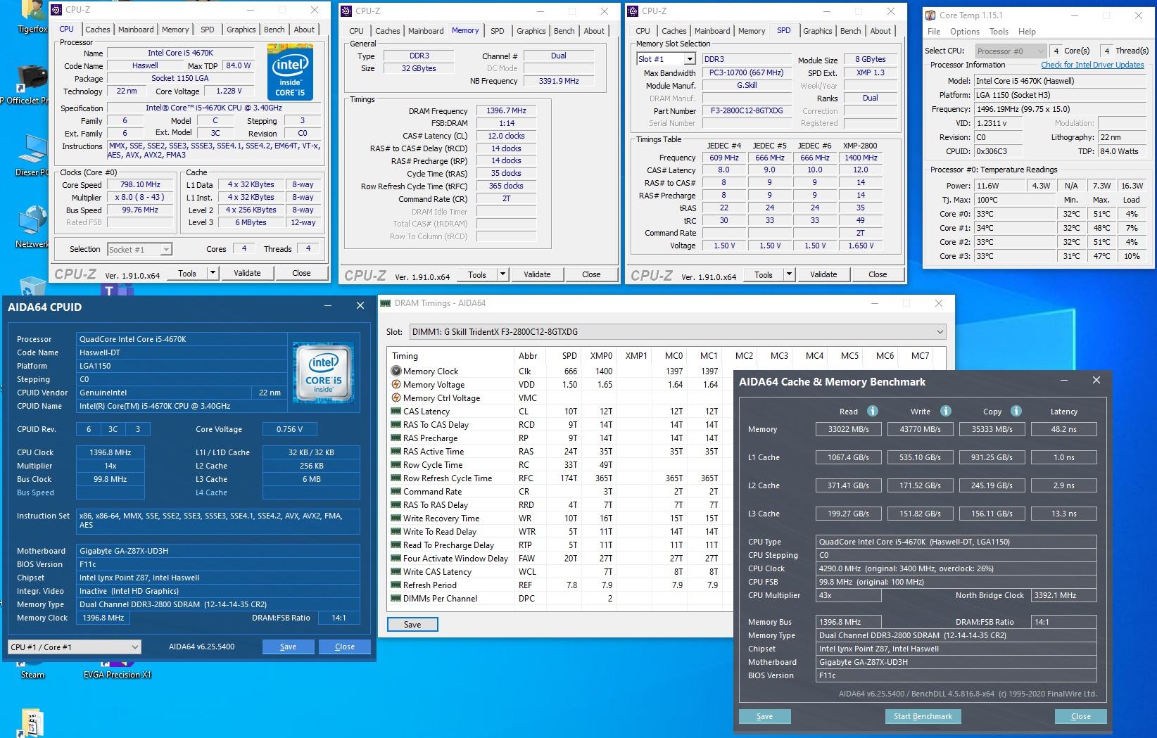Viewport: 1157px width, 738px height.
Task: Open the Select CPU dropdown in Core Temp
Action: pos(1011,51)
